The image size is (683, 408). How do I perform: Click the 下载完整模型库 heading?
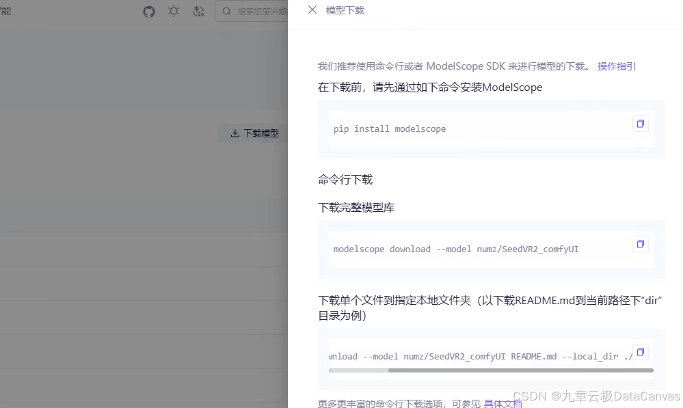point(356,208)
